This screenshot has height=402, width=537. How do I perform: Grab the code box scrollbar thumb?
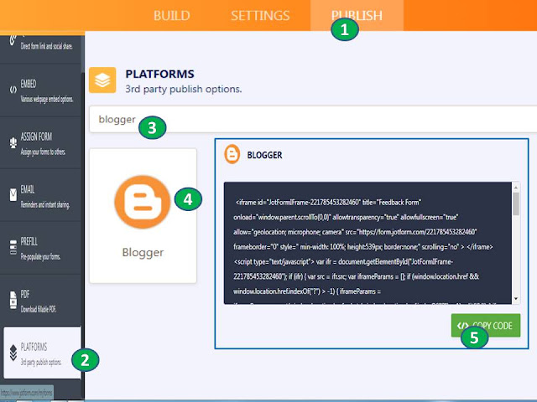pyautogui.click(x=516, y=204)
